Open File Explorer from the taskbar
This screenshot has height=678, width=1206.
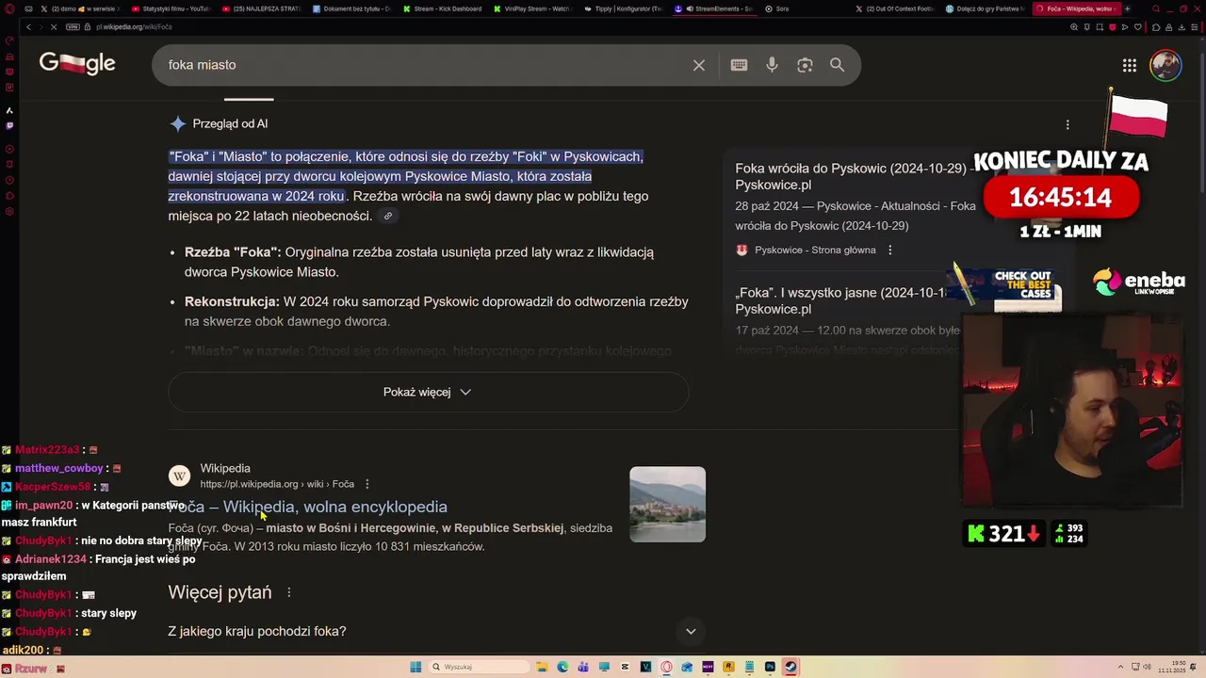(x=542, y=668)
